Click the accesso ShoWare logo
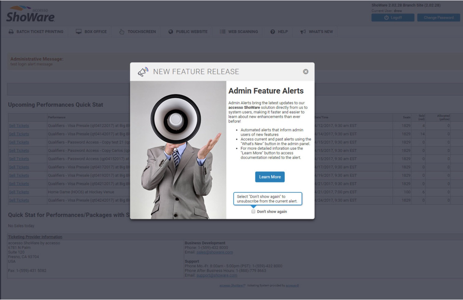The image size is (463, 300). [x=30, y=14]
